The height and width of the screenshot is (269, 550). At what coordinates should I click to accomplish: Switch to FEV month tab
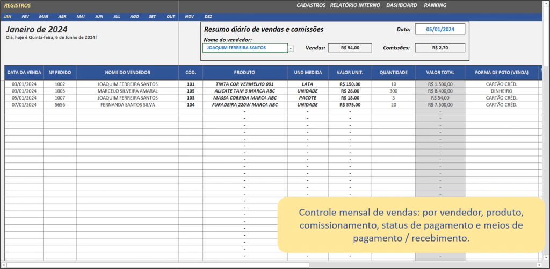[25, 17]
